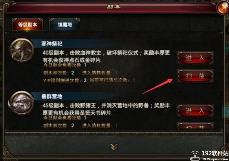
Task: Click the 邪神祭祀 boss portrait icon
Action: tap(22, 51)
